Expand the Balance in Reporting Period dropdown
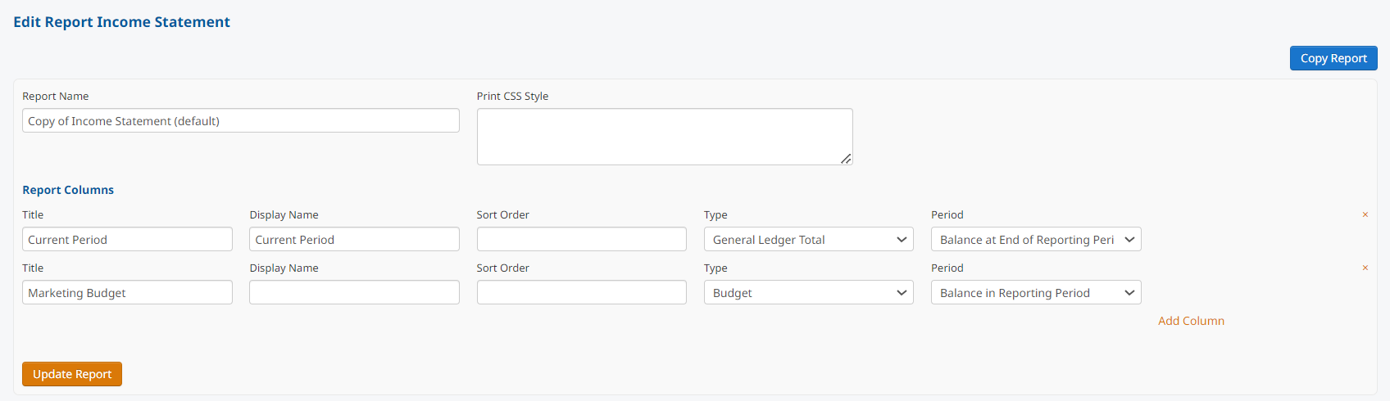The height and width of the screenshot is (401, 1390). click(x=1036, y=292)
